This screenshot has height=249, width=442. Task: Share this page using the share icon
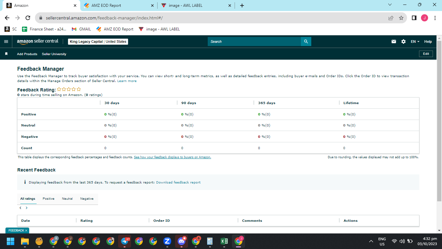391,18
